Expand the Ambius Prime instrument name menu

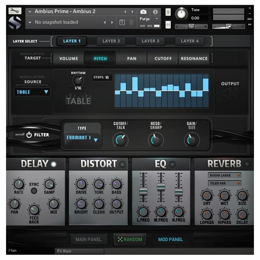click(x=30, y=12)
